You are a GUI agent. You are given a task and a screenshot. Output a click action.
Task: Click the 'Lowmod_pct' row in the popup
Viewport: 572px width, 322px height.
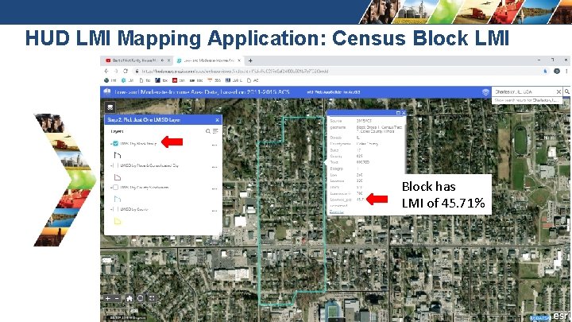[347, 200]
